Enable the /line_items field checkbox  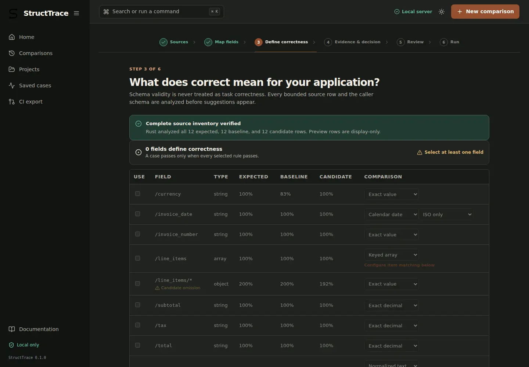tap(138, 258)
